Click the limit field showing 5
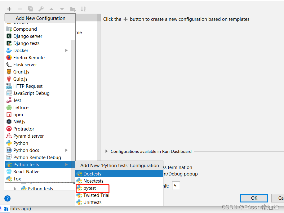The width and height of the screenshot is (284, 213). [176, 186]
